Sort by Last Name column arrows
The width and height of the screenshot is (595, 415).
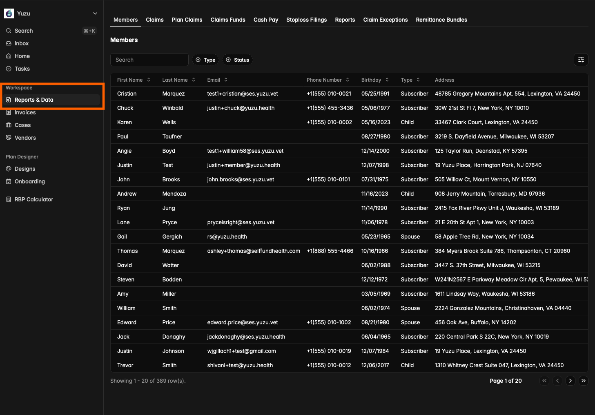pyautogui.click(x=194, y=80)
